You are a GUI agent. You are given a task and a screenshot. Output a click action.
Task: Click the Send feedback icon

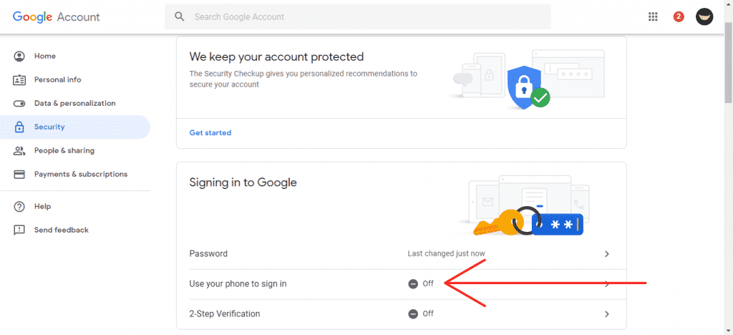tap(19, 230)
